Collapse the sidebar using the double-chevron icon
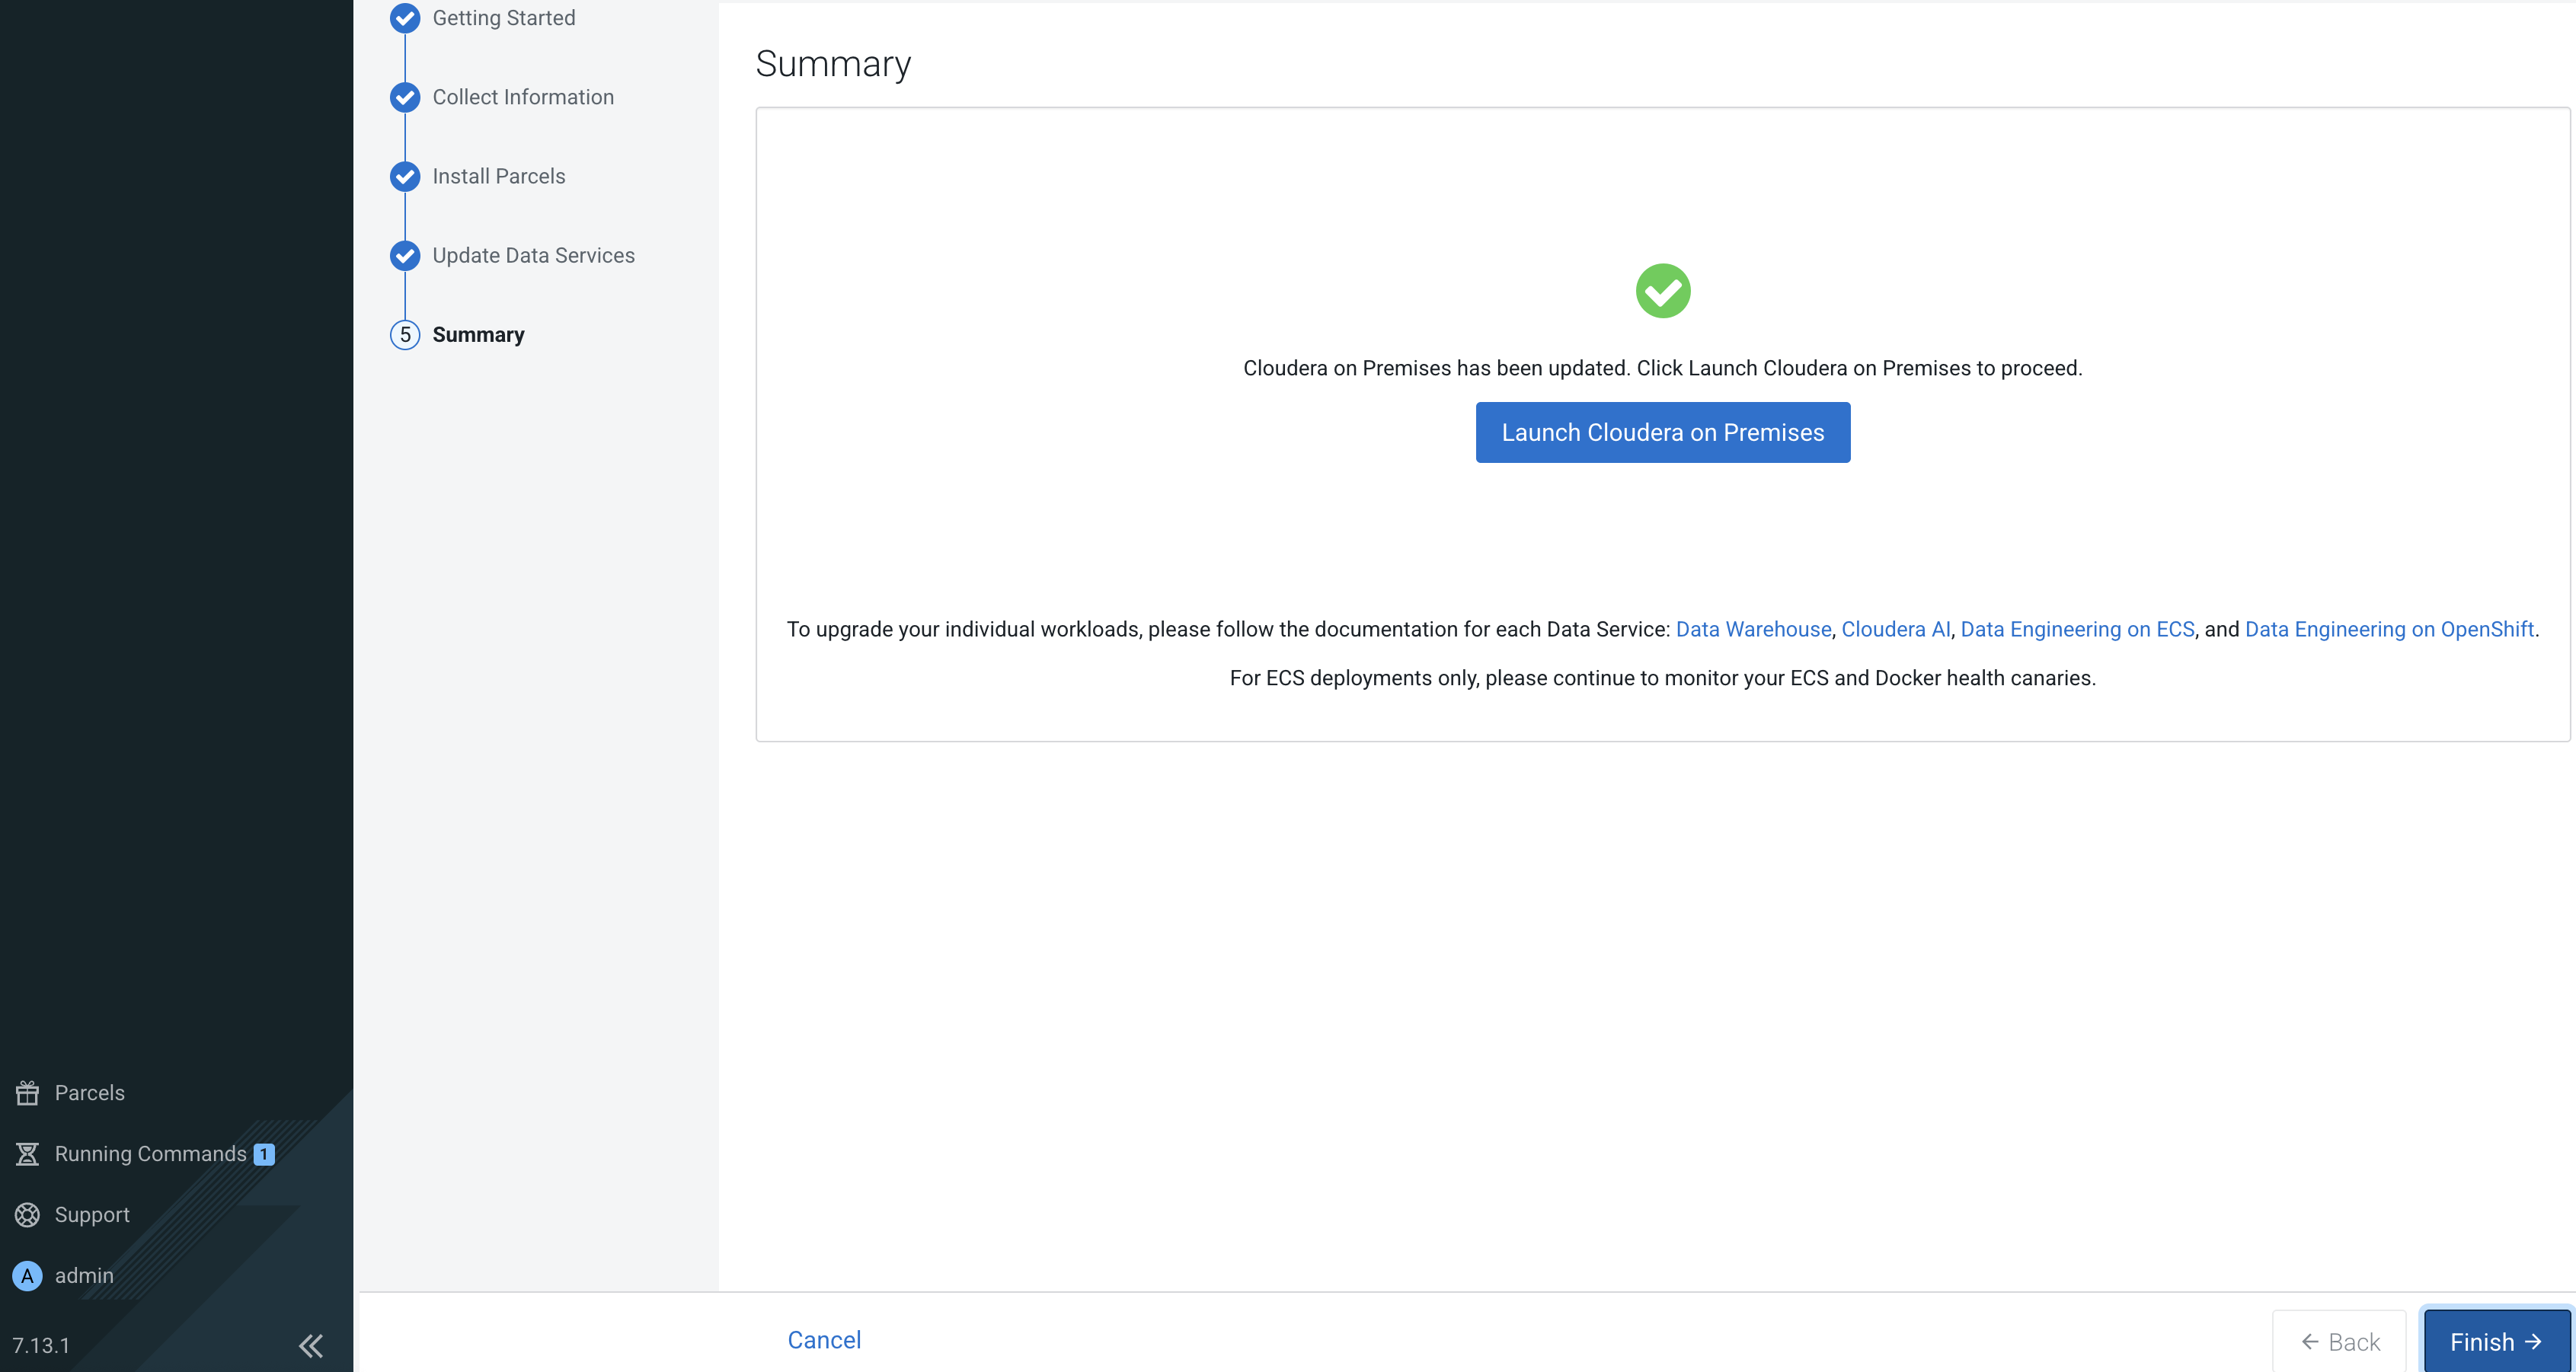The image size is (2576, 1372). [310, 1346]
